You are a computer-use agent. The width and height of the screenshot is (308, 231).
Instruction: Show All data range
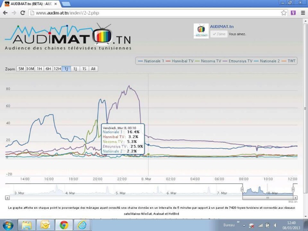click(93, 69)
